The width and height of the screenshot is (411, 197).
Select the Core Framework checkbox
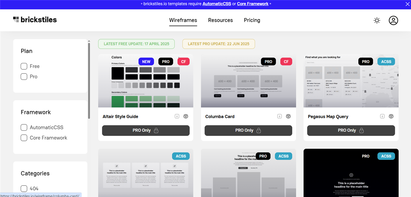click(24, 138)
